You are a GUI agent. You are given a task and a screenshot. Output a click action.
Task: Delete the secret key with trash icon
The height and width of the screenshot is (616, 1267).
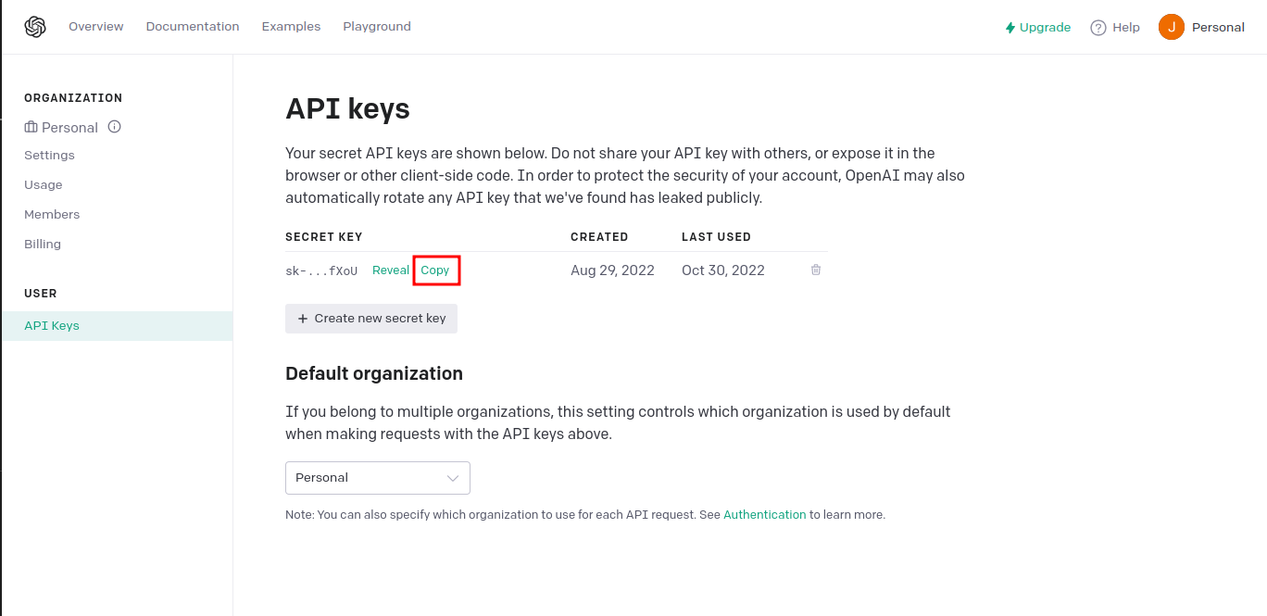tap(816, 270)
